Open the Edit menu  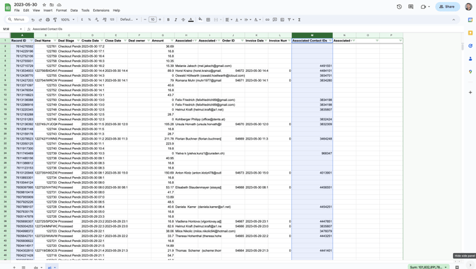26,10
